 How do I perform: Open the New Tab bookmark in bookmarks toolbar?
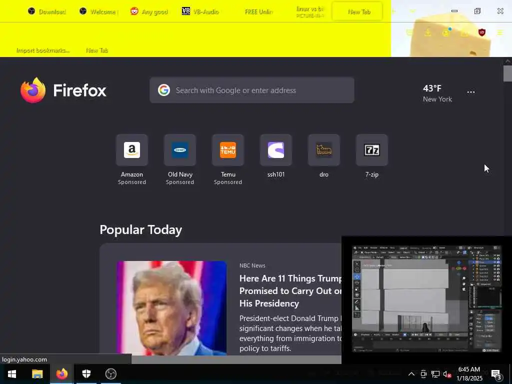(x=96, y=50)
